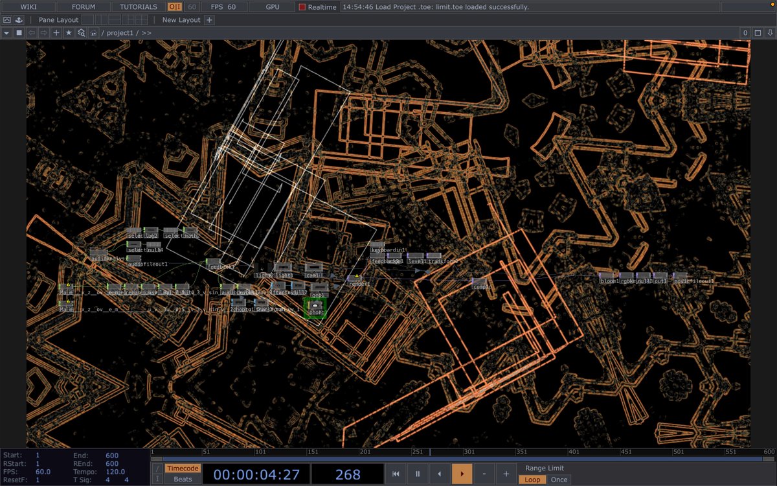Set range limit to Once
777x486 pixels.
pyautogui.click(x=559, y=480)
